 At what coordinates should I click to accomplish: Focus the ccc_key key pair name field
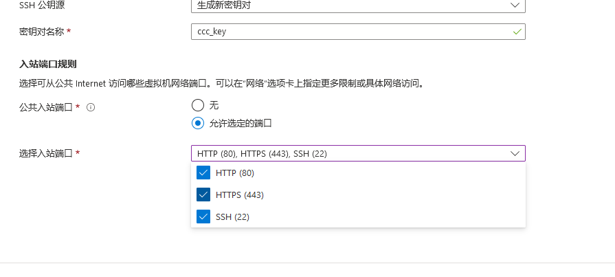click(350, 32)
